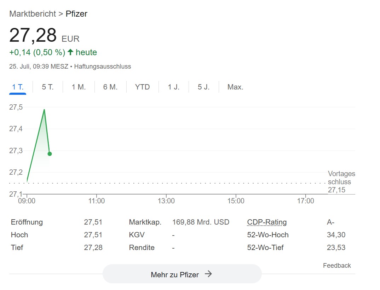Click the 13:00 time axis label

(x=166, y=201)
